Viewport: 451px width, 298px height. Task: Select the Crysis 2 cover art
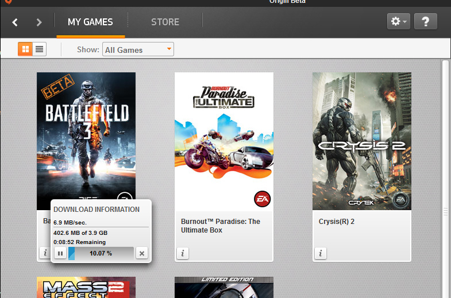click(x=361, y=141)
